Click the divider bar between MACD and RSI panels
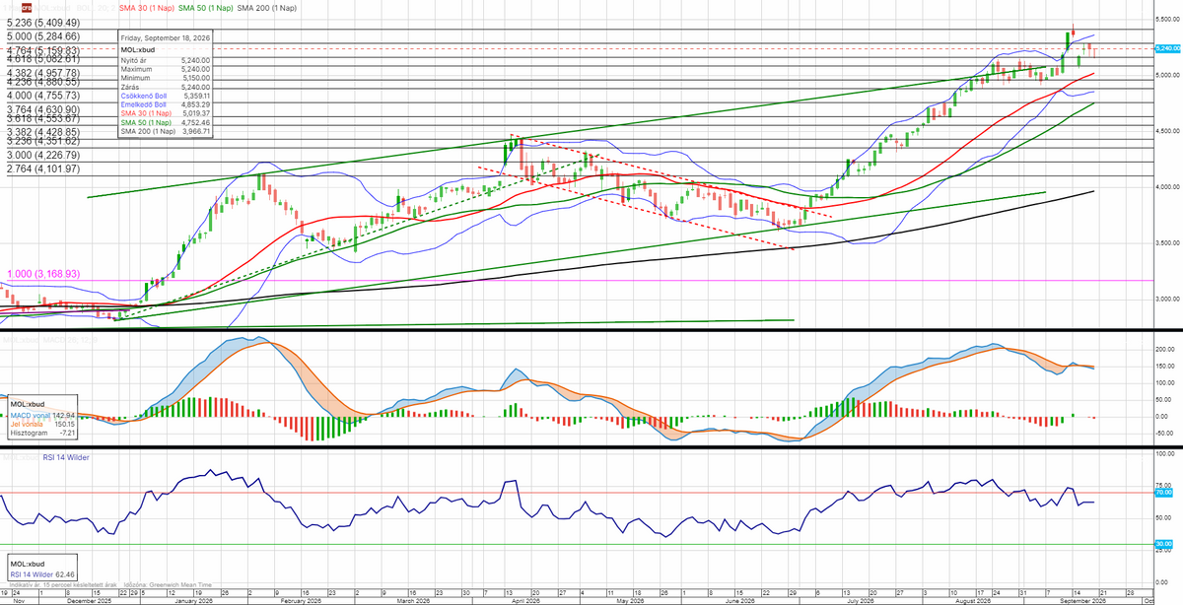1183x605 pixels. pos(591,447)
